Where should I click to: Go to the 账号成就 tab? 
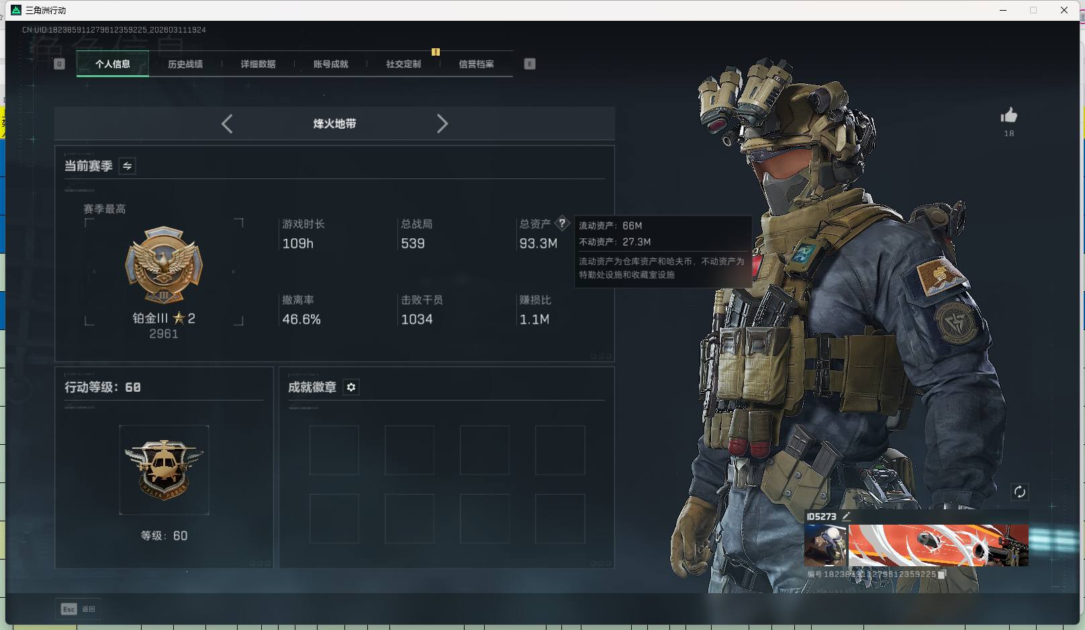pos(330,64)
